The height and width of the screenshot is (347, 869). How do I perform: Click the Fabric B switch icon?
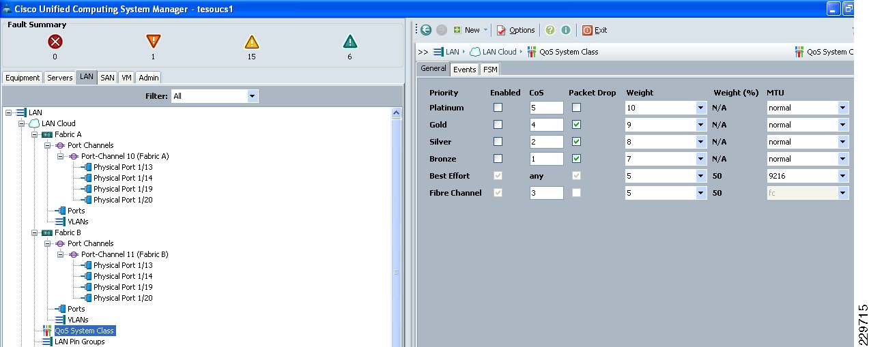click(x=46, y=232)
